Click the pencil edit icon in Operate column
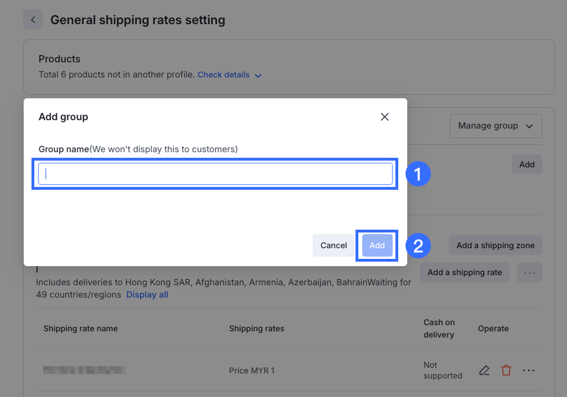567x397 pixels. 484,371
